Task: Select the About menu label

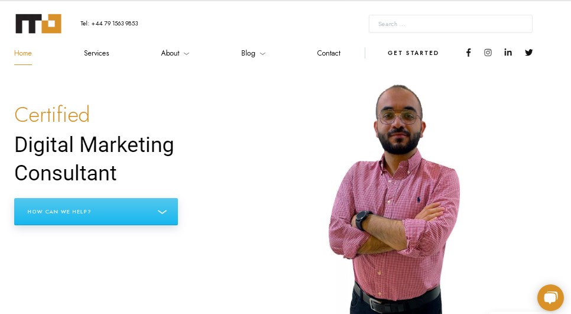Action: click(x=170, y=53)
